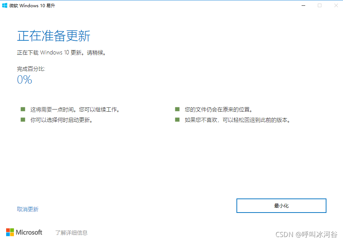This screenshot has width=343, height=241.
Task: Click text 如果您不喜欢，可以轻松回退到此前的版本。
Action: (238, 120)
